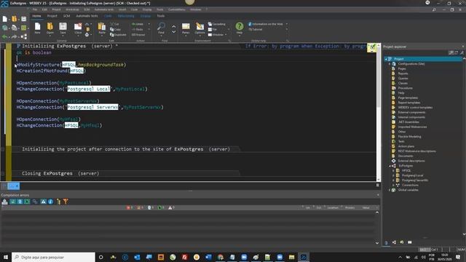This screenshot has height=262, width=466.
Task: Click the pin icon in Project explorer header
Action: tap(462, 52)
